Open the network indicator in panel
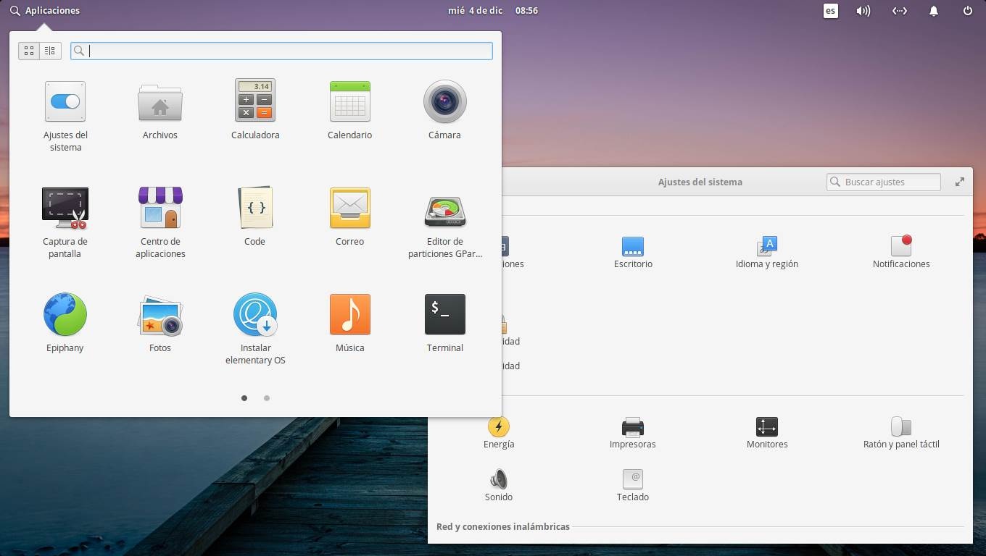The width and height of the screenshot is (986, 556). 900,11
